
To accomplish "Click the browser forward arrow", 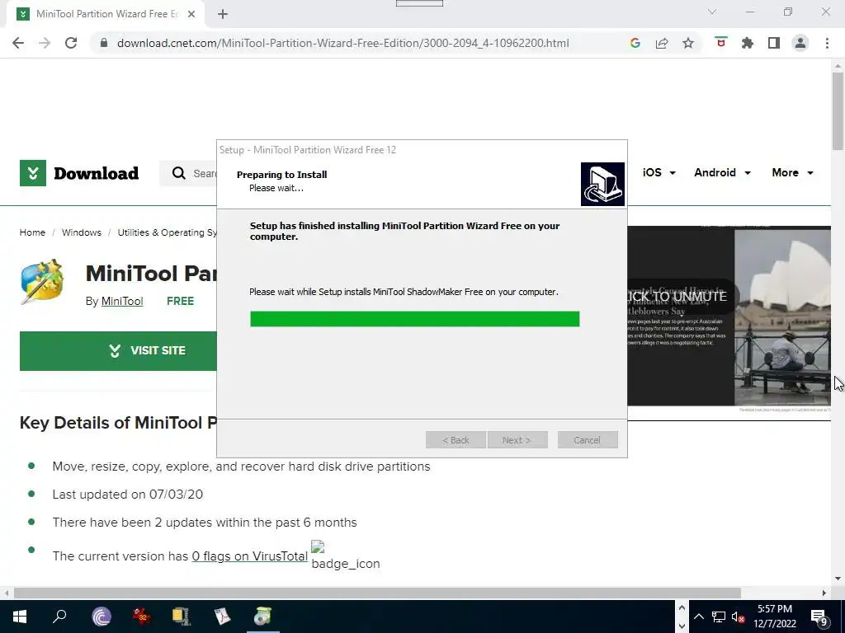I will coord(45,43).
